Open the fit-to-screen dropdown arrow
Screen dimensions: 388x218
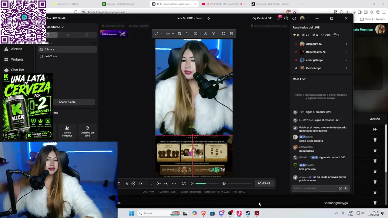pyautogui.click(x=161, y=34)
